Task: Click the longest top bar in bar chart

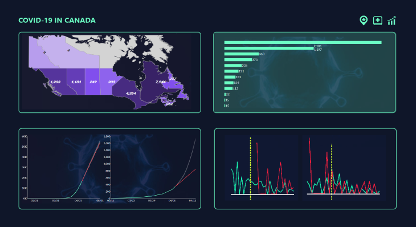Action: click(x=303, y=42)
